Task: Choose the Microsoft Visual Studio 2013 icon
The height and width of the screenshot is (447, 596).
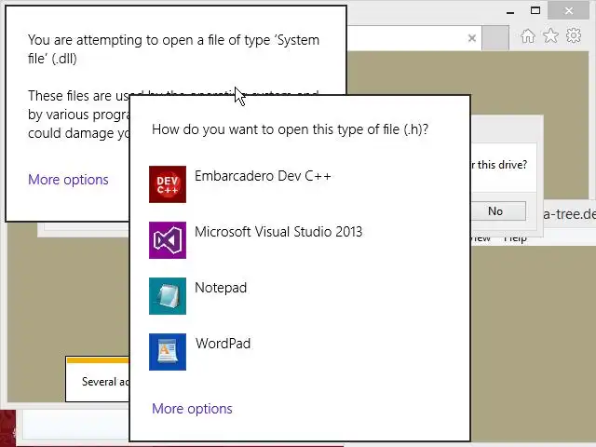Action: click(x=168, y=240)
